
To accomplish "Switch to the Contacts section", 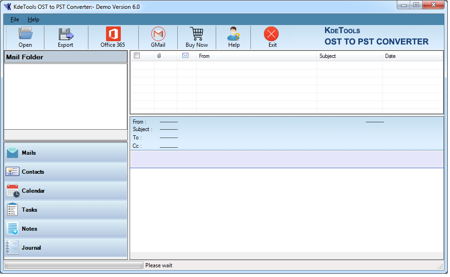I will click(x=66, y=172).
